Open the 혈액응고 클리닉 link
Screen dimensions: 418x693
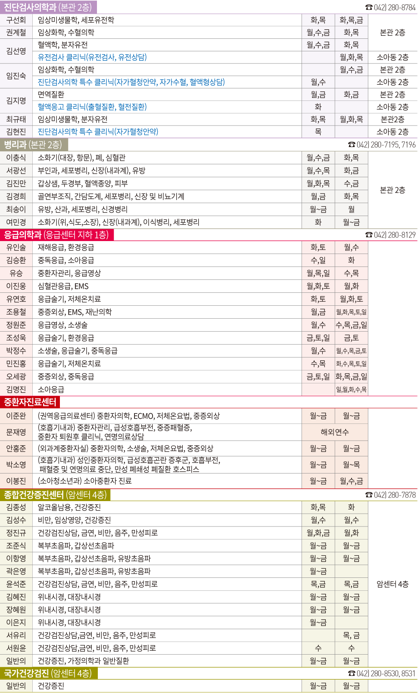[92, 107]
